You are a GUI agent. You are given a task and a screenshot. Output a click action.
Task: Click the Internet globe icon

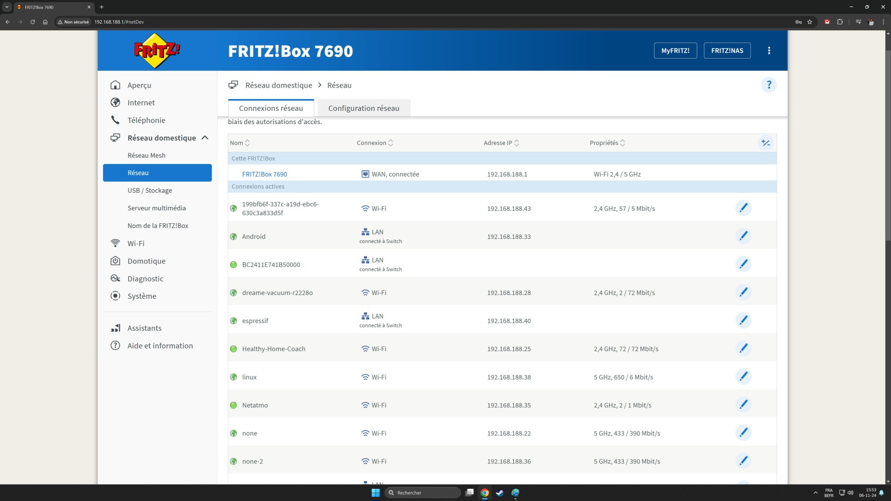[x=115, y=103]
